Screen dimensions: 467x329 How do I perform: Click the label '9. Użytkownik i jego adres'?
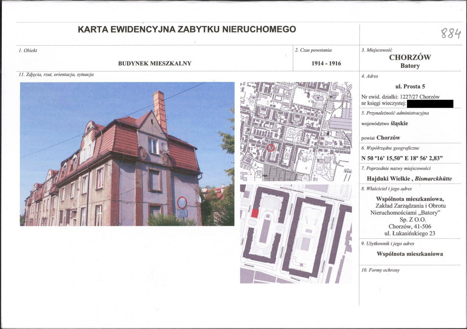tap(388, 243)
